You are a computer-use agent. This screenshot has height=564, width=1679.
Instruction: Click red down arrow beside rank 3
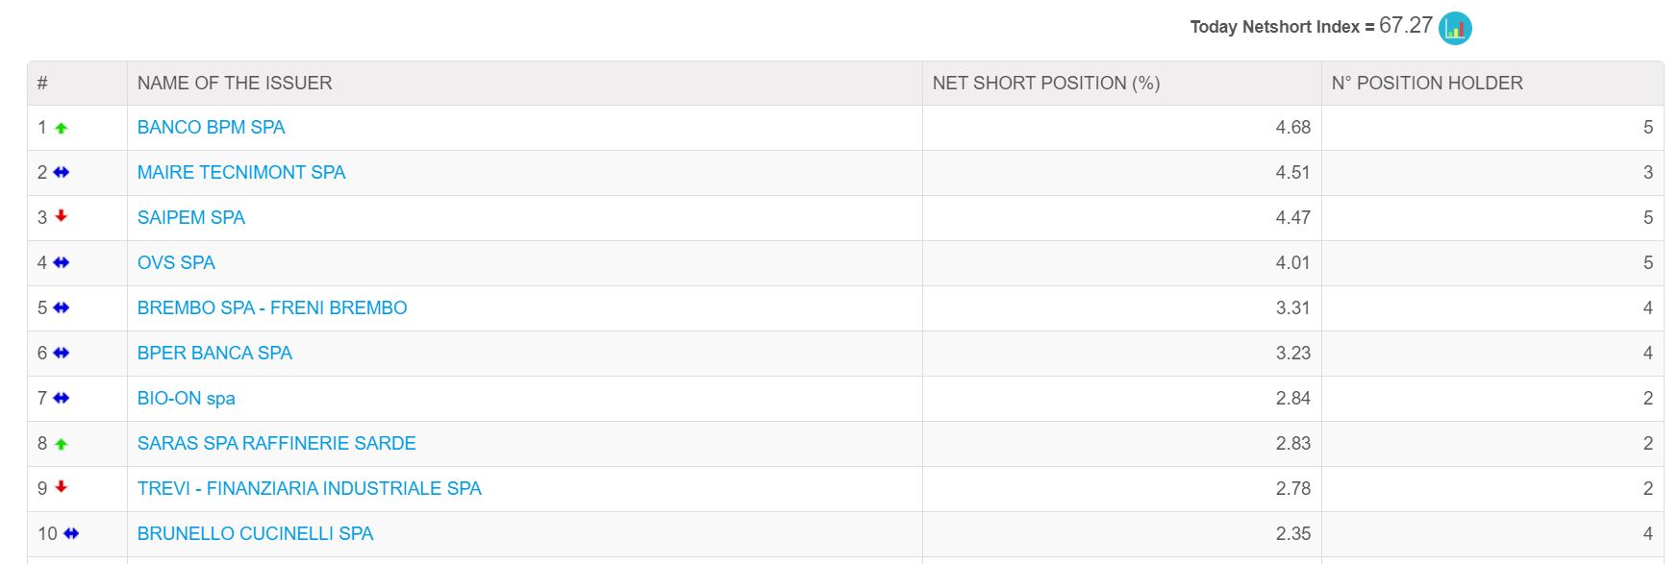(x=62, y=216)
